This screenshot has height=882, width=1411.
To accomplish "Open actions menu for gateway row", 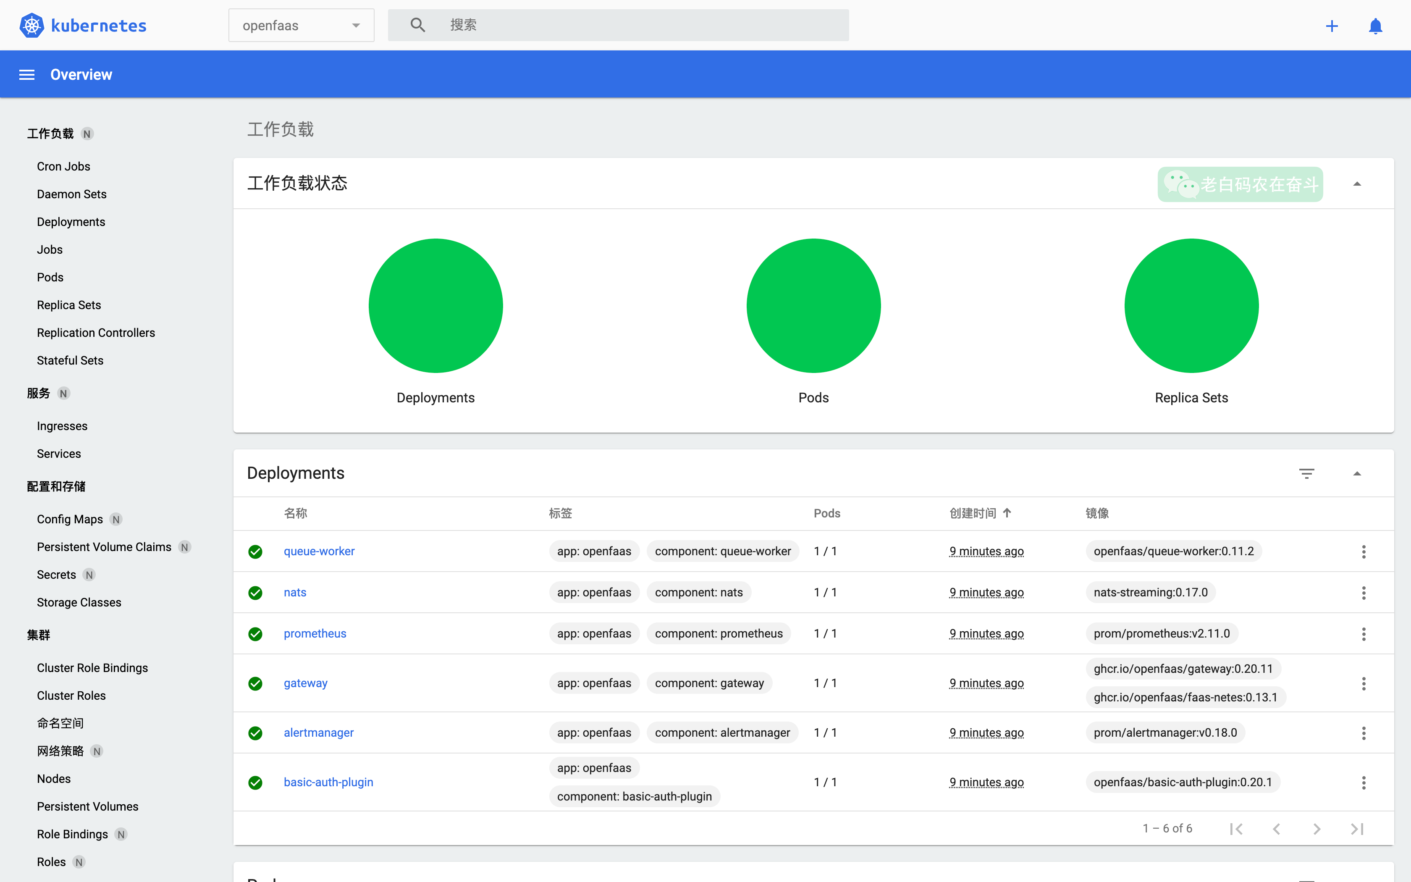I will (x=1364, y=683).
